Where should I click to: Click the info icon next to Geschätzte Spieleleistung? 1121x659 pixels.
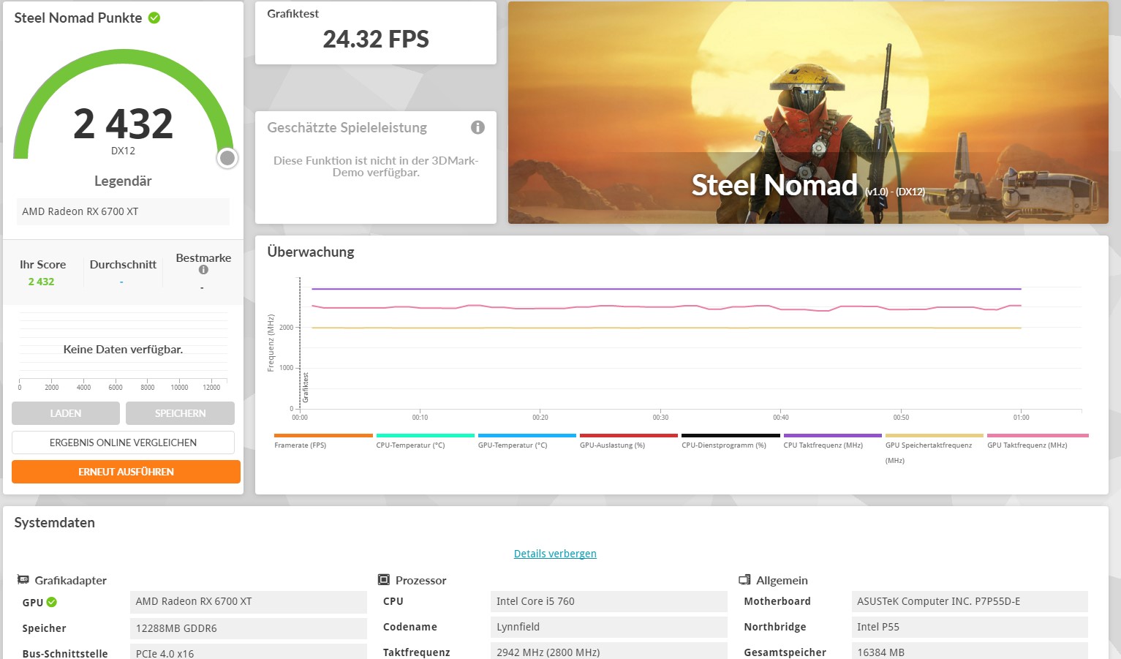coord(478,127)
